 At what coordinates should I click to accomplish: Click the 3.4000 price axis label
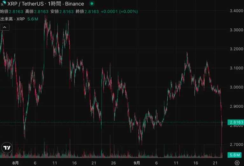[x=237, y=11]
